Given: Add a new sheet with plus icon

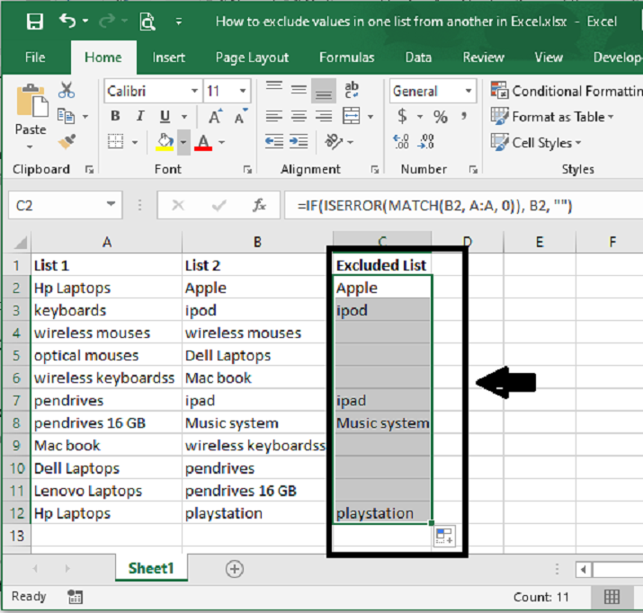Looking at the screenshot, I should tap(235, 568).
